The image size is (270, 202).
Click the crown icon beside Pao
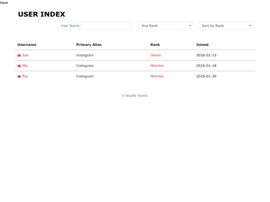click(x=19, y=76)
